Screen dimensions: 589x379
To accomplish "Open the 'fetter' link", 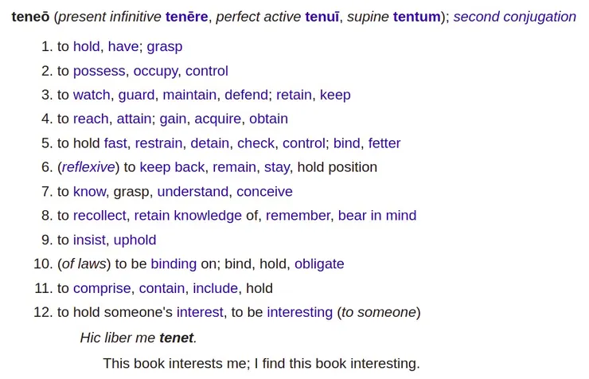I will (x=384, y=143).
